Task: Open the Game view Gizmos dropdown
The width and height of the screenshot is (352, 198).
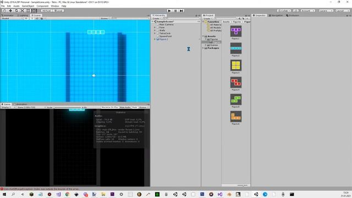Action: click(x=143, y=107)
